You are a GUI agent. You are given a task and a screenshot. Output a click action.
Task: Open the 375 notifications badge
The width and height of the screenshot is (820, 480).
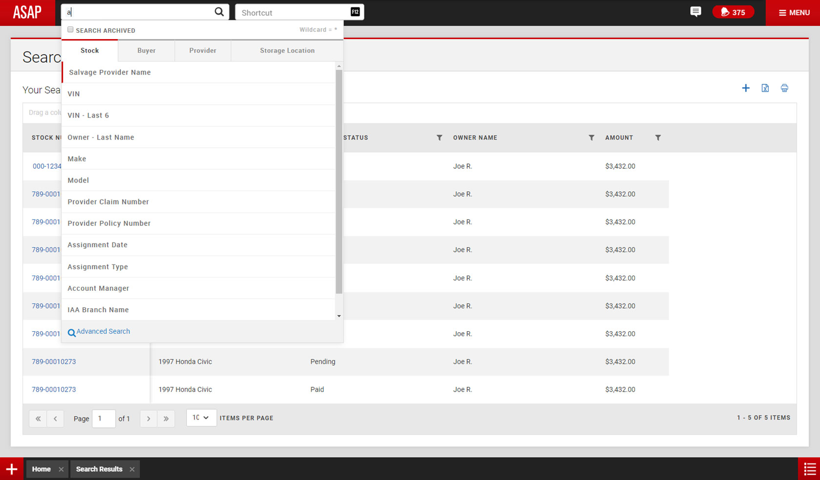[733, 12]
